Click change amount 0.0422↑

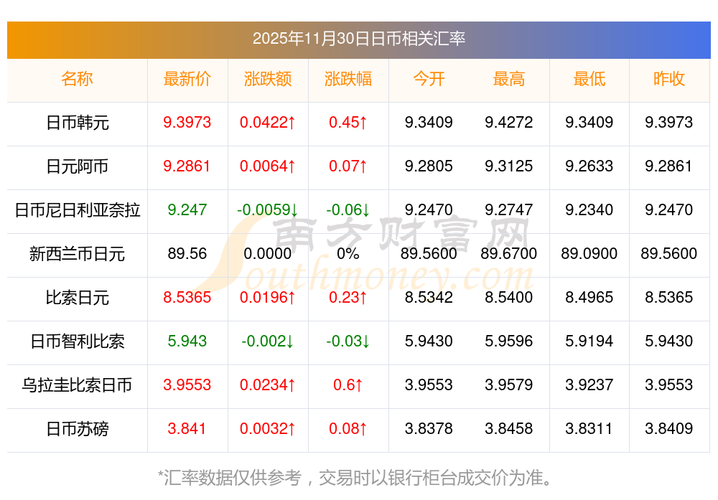tap(268, 122)
